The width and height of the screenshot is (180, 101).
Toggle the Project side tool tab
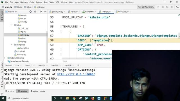(x=2, y=15)
